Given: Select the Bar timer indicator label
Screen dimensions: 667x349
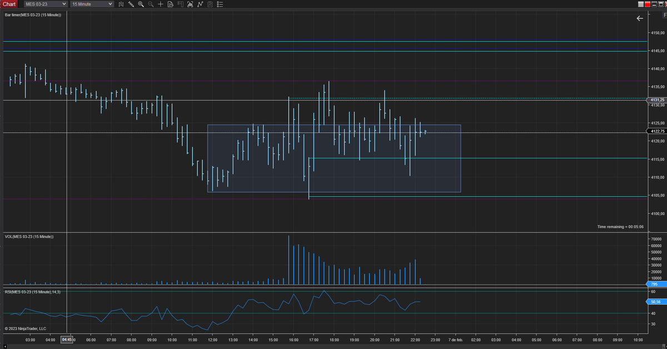Looking at the screenshot, I should point(33,15).
